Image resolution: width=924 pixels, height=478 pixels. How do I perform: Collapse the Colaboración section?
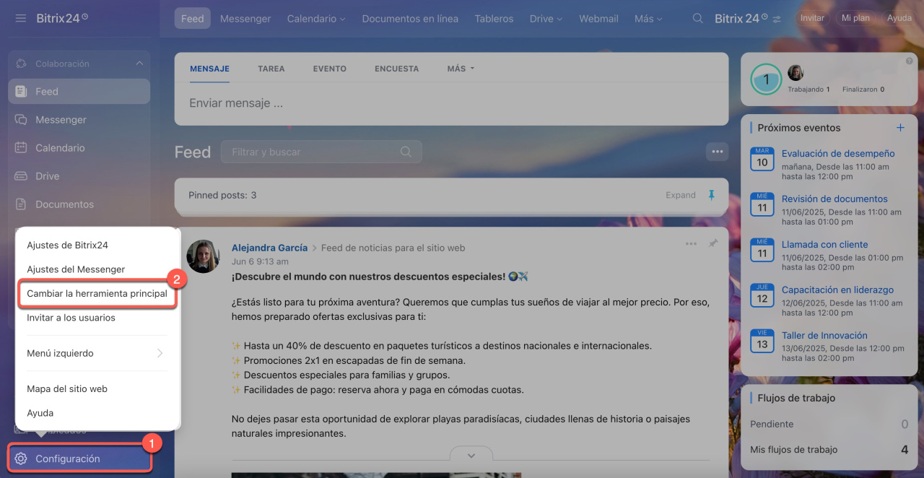point(139,64)
